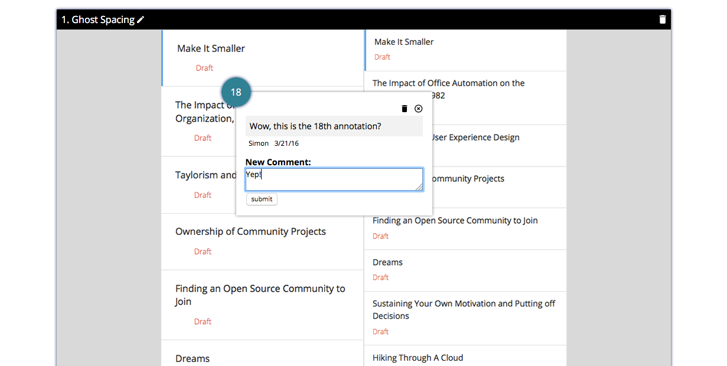Click Draft under left "Ownership of Community Projects"
727x366 pixels.
(203, 251)
